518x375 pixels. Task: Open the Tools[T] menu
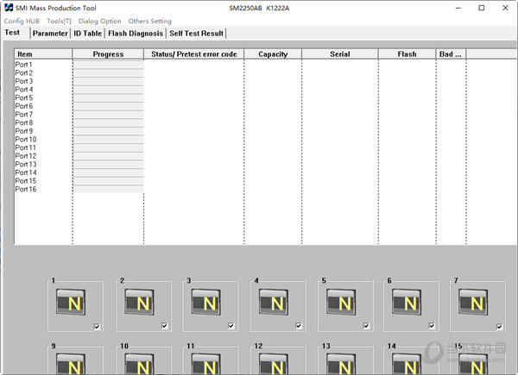59,21
